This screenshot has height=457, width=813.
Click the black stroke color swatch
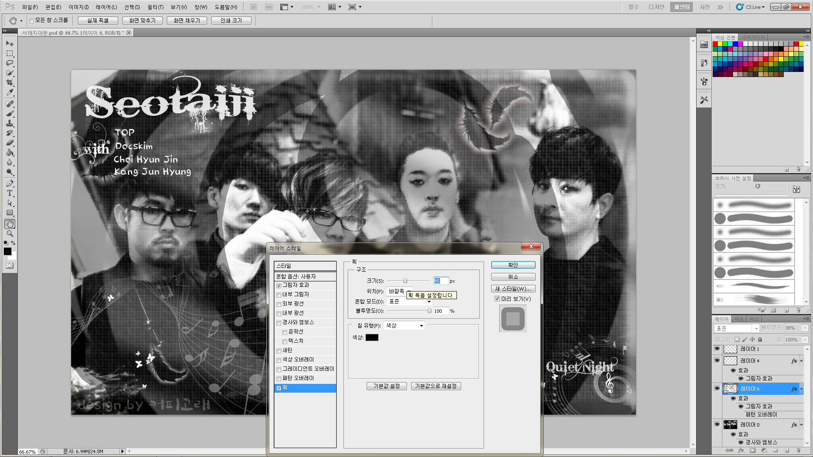tap(372, 337)
